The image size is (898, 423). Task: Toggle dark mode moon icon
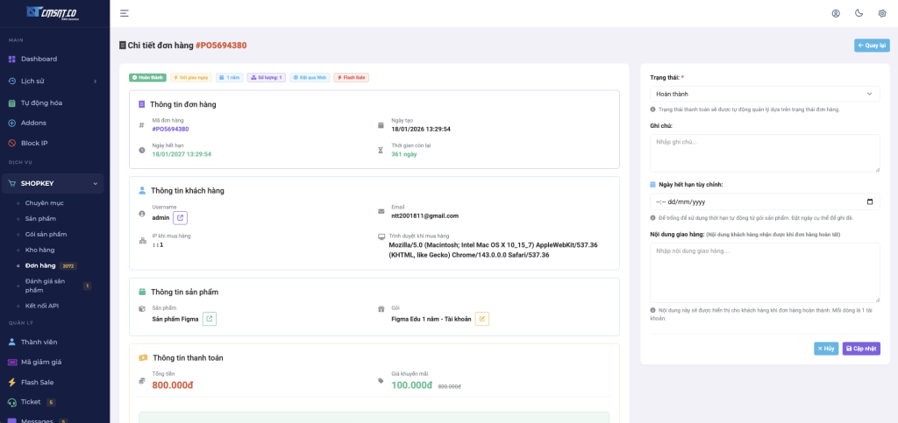[x=859, y=13]
